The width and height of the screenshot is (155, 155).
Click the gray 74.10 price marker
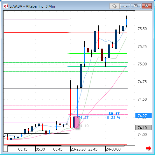click(x=144, y=128)
